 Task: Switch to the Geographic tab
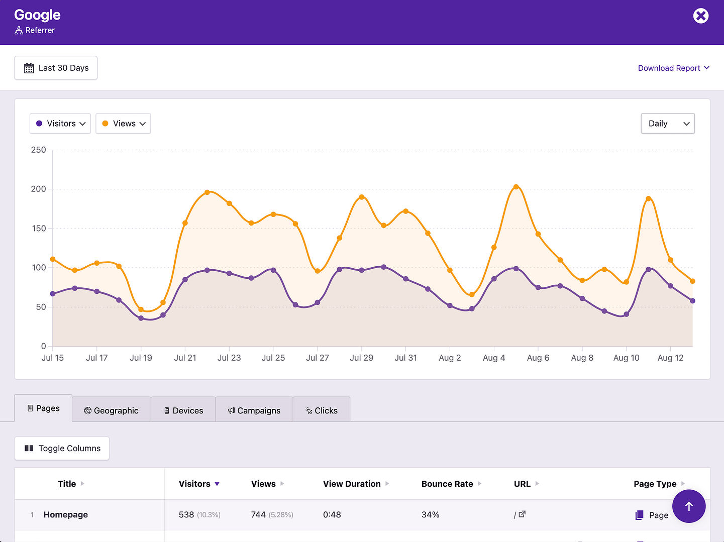111,410
